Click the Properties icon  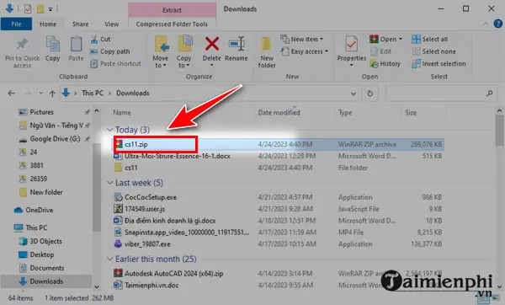(351, 45)
